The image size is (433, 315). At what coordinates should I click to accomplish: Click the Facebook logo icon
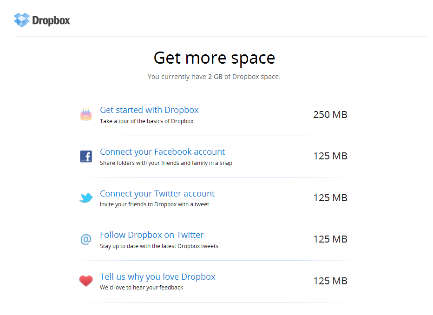[86, 156]
